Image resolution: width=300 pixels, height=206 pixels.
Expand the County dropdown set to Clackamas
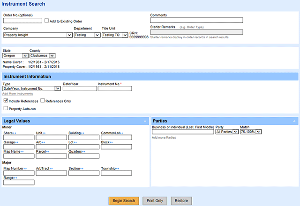coord(43,56)
